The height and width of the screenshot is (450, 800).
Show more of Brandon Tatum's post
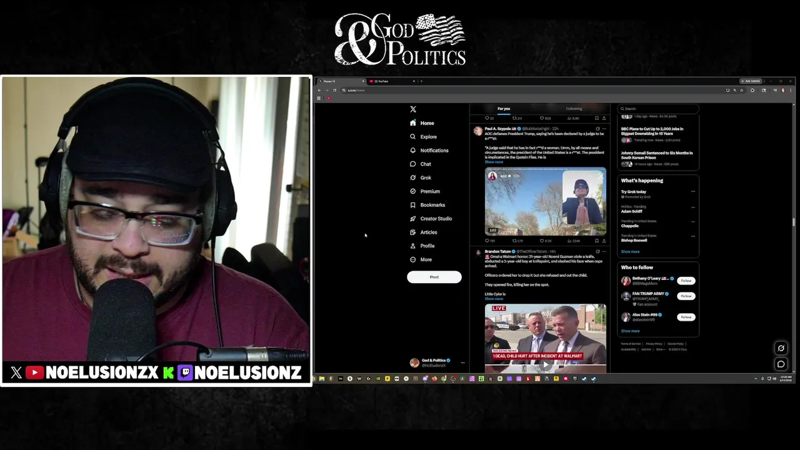[x=494, y=299]
